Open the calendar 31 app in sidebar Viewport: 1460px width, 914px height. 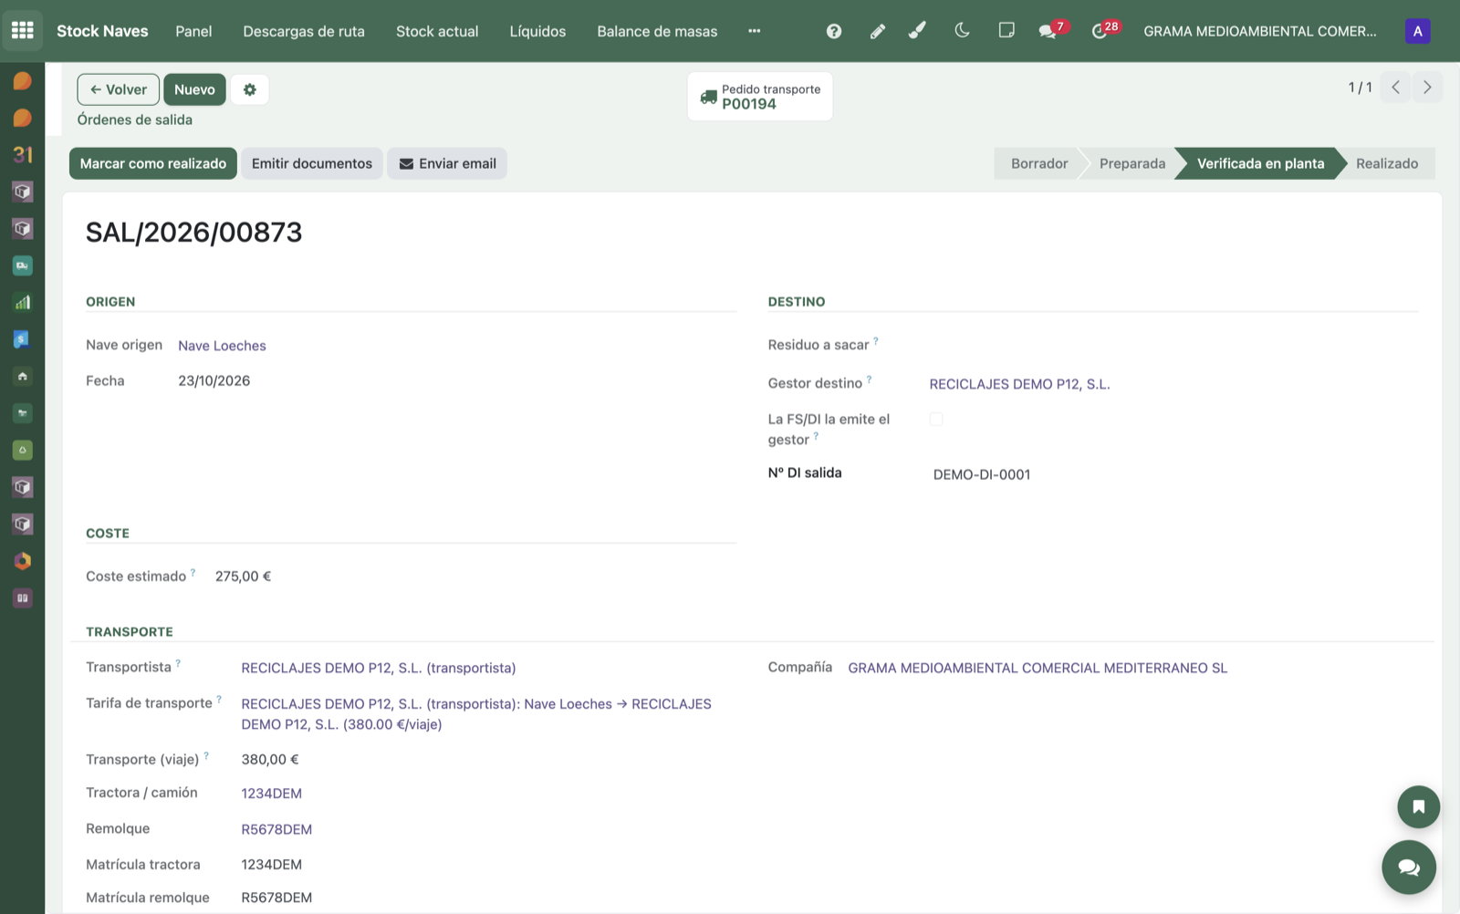(23, 155)
